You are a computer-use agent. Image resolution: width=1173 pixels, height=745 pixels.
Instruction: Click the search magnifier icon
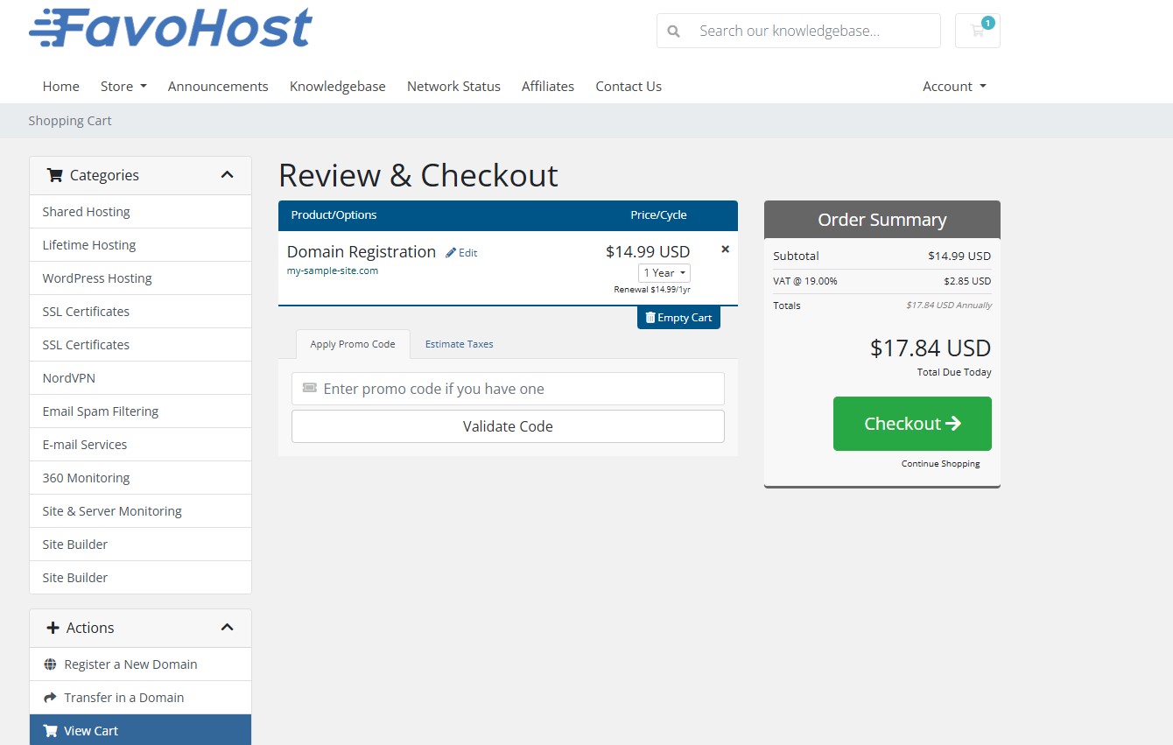[673, 31]
